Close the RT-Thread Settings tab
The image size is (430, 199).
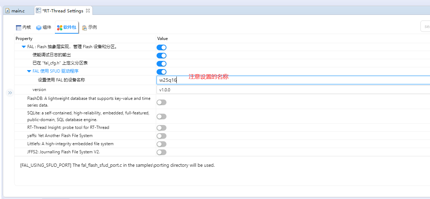point(88,11)
